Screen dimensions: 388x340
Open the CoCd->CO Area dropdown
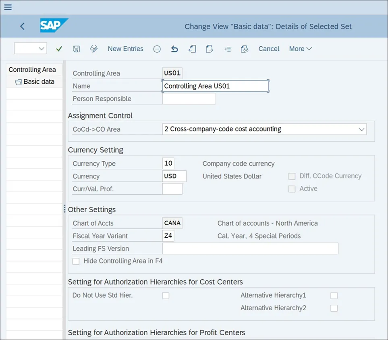(x=361, y=129)
